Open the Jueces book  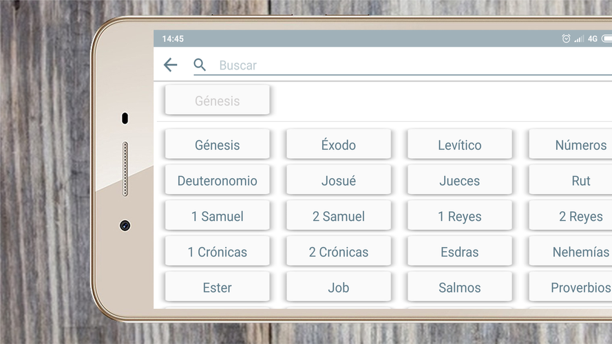[x=459, y=180]
